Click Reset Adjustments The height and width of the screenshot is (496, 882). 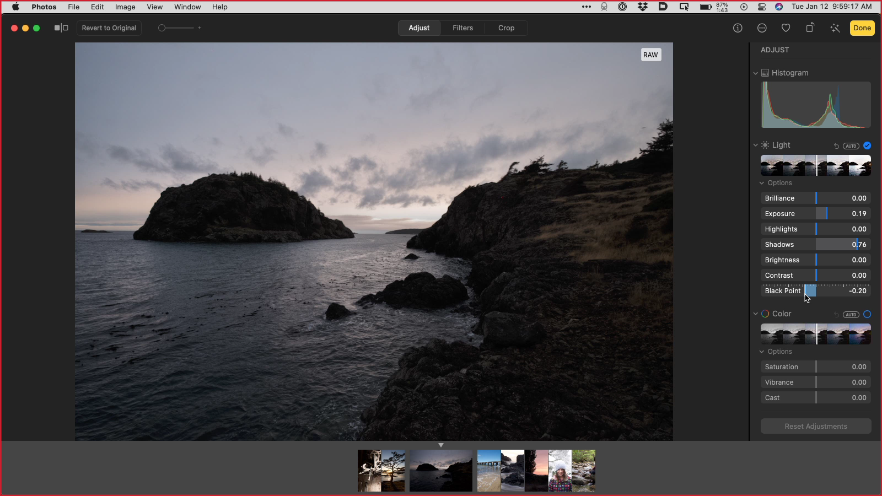click(x=816, y=426)
